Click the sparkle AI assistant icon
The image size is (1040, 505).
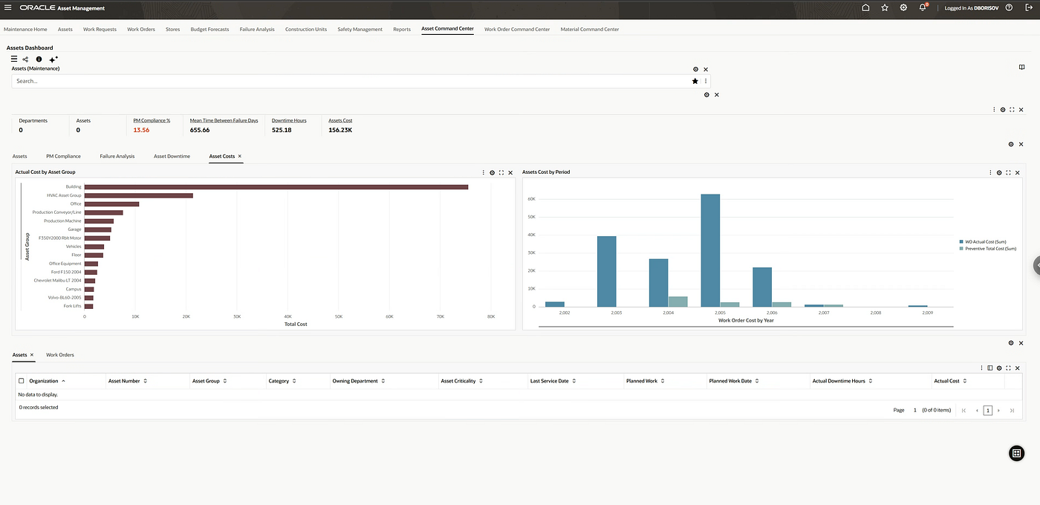pos(53,59)
